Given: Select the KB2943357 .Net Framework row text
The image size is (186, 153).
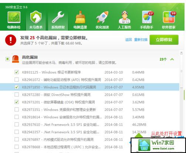Looking at the screenshot, I should coord(61,132).
